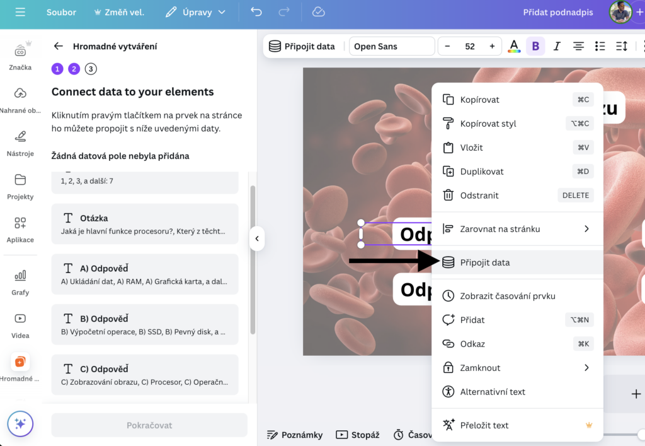
Task: Expand Zarovnat na stránku submenu
Action: tap(518, 229)
